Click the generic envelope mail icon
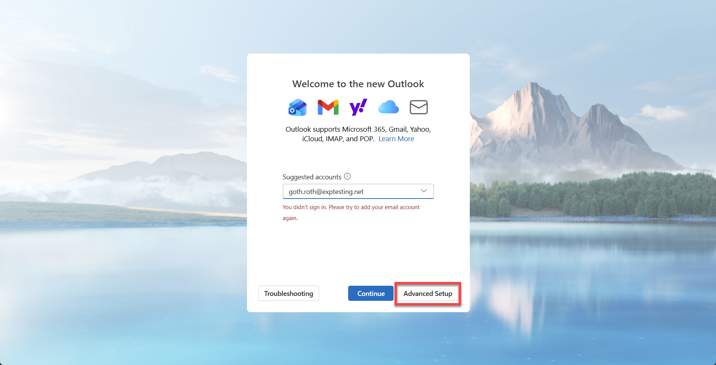 [418, 107]
